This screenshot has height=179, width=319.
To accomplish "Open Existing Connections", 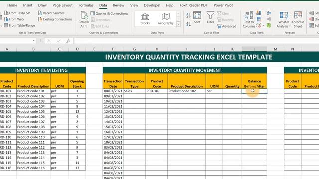I will click(55, 19).
